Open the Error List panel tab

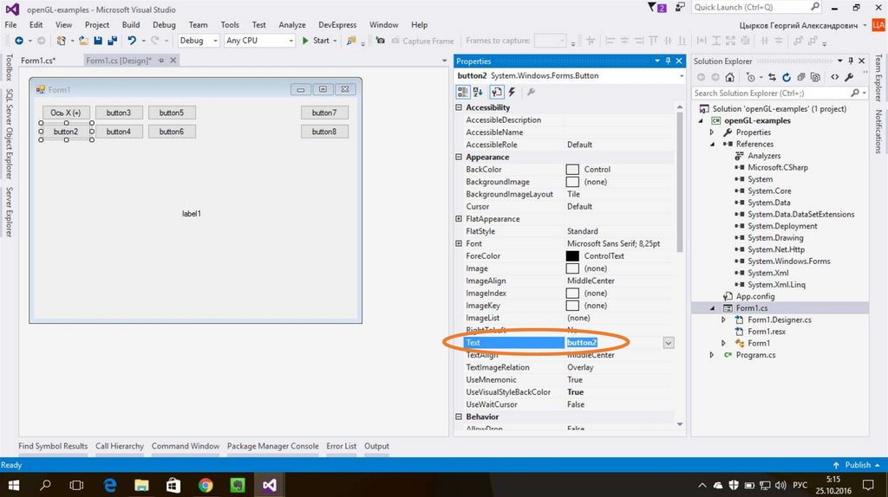click(x=341, y=446)
